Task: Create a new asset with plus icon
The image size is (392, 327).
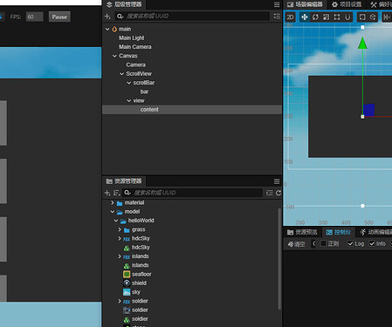Action: [107, 193]
